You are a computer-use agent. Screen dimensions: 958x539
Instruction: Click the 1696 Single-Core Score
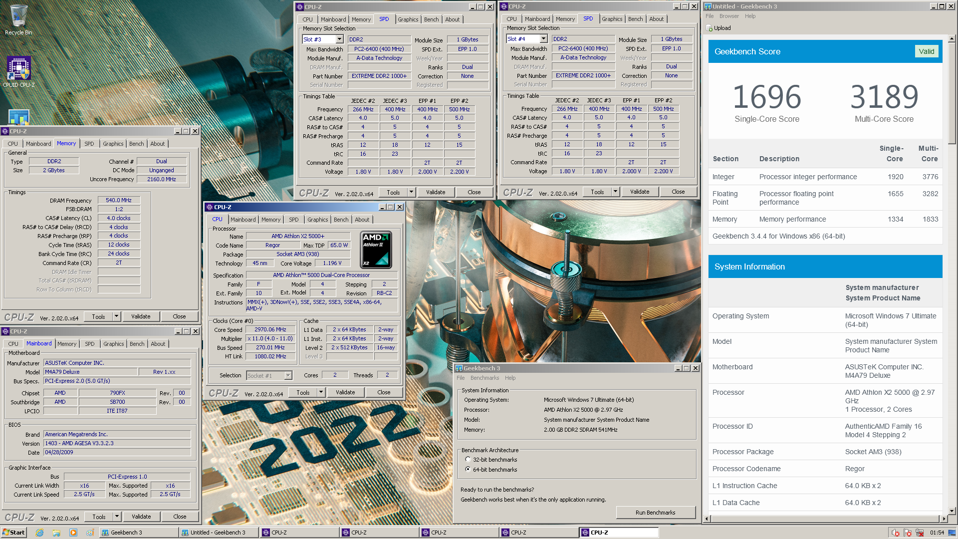(767, 97)
